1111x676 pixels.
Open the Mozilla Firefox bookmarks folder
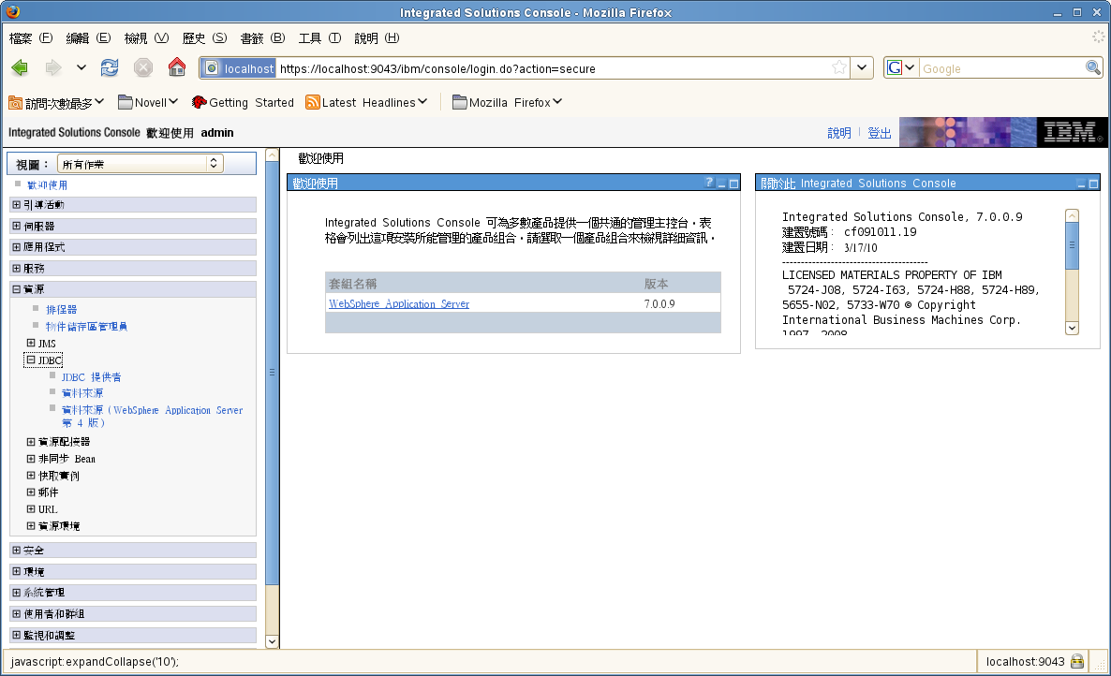(508, 103)
